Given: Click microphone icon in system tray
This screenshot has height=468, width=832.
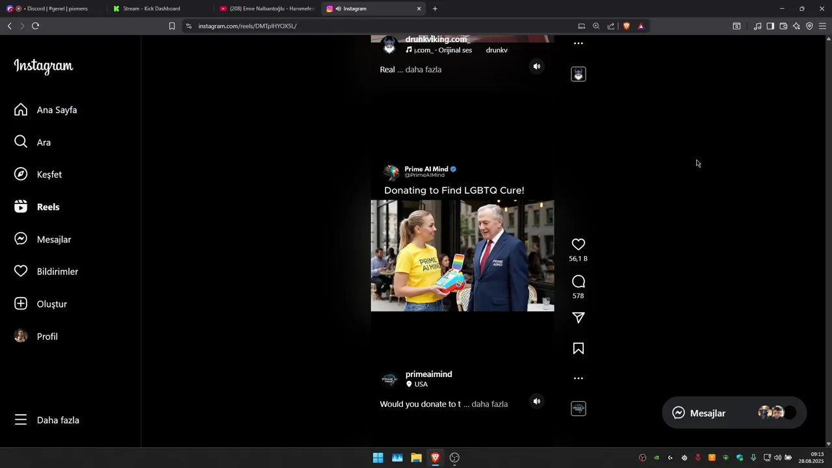Looking at the screenshot, I should (x=753, y=458).
